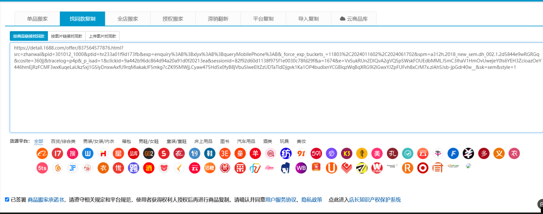Choose the orange 3E platform icon
The width and height of the screenshot is (543, 214).
(225, 153)
